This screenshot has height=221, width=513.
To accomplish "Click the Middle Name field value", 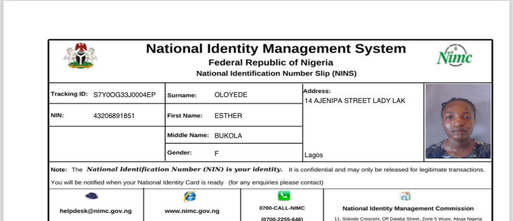I will 228,136.
